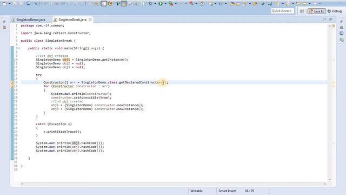This screenshot has height=195, width=346.
Task: Click the overview ruler top status square
Action: [x=334, y=26]
